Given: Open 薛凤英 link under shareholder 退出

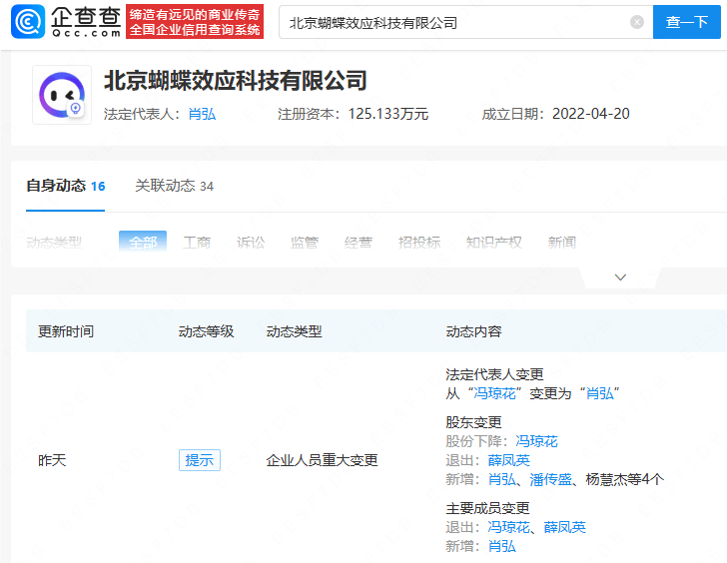Looking at the screenshot, I should [x=508, y=460].
